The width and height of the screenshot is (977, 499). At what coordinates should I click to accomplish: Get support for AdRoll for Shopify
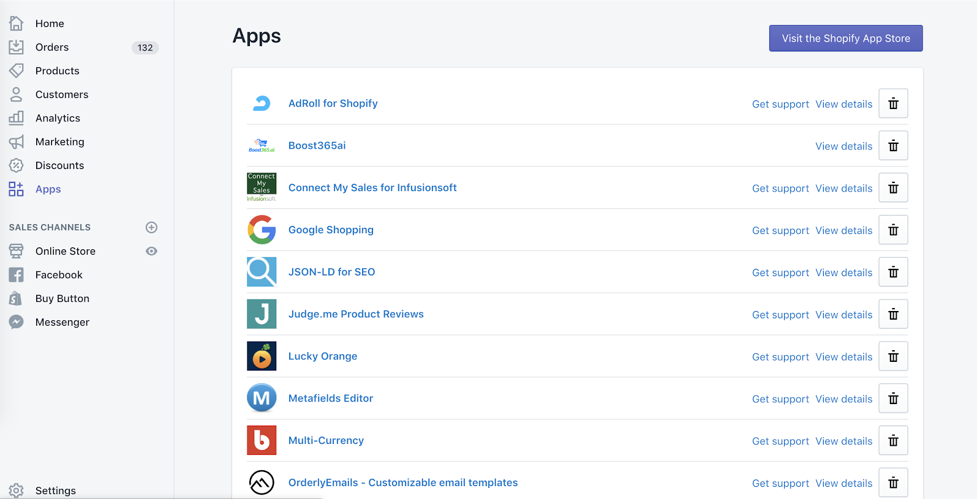780,104
